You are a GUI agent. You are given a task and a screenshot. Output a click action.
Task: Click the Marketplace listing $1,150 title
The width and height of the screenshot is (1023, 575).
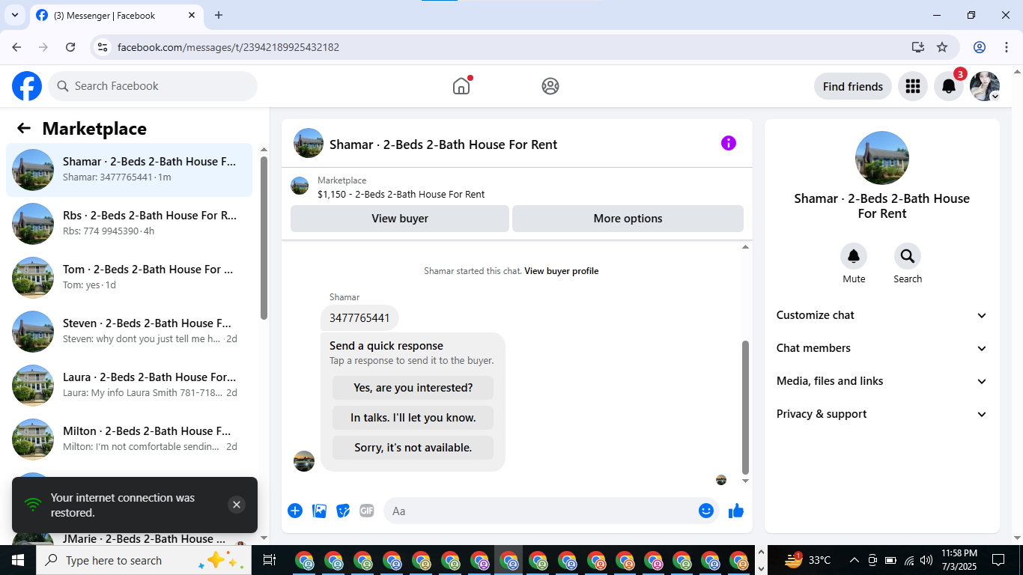pos(401,194)
